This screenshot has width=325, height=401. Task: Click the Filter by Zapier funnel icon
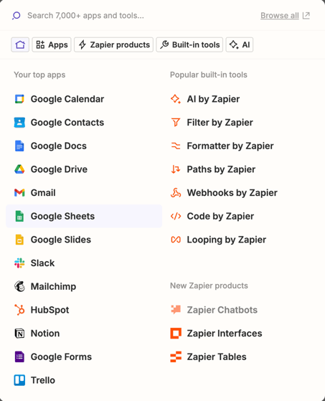click(176, 123)
